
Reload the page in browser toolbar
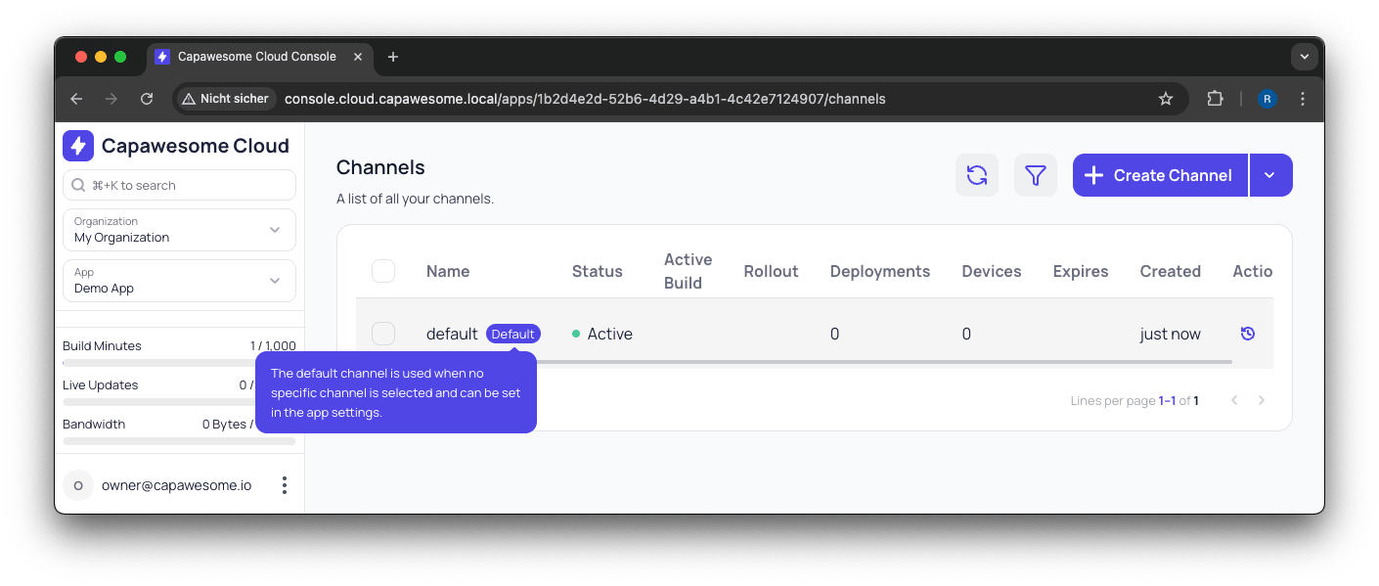point(147,99)
